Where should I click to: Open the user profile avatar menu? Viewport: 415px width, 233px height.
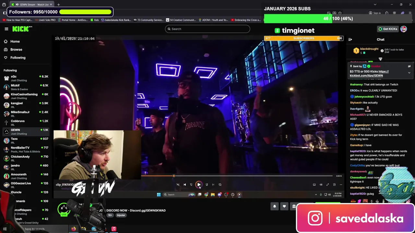[x=404, y=29]
